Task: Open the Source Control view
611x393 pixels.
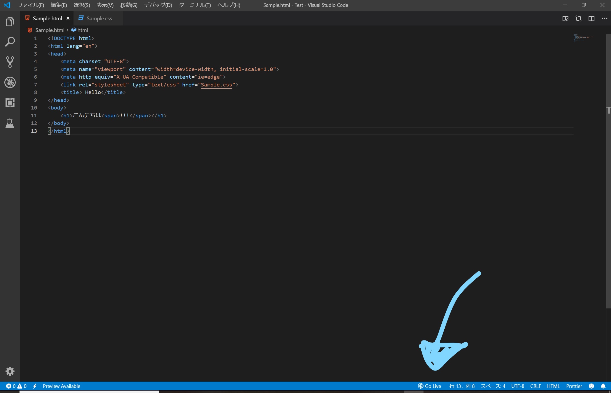Action: [10, 62]
